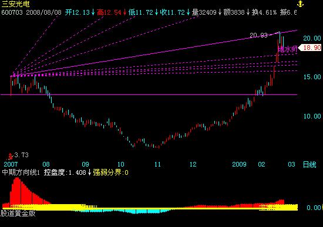Select the 三安光电 stock name title
Screen dimensions: 323x227
[15, 4]
